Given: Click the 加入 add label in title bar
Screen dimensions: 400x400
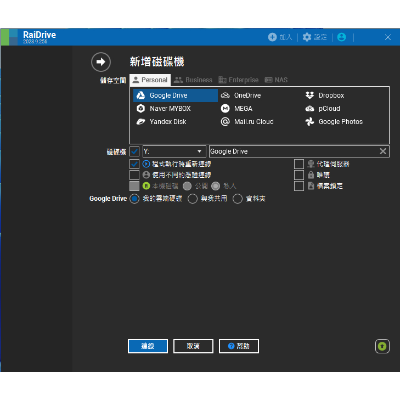Looking at the screenshot, I should point(286,37).
